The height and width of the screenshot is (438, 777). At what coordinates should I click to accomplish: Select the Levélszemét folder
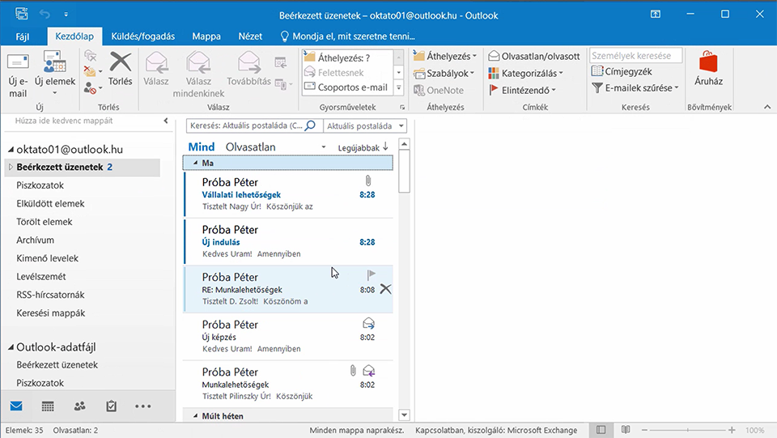41,276
